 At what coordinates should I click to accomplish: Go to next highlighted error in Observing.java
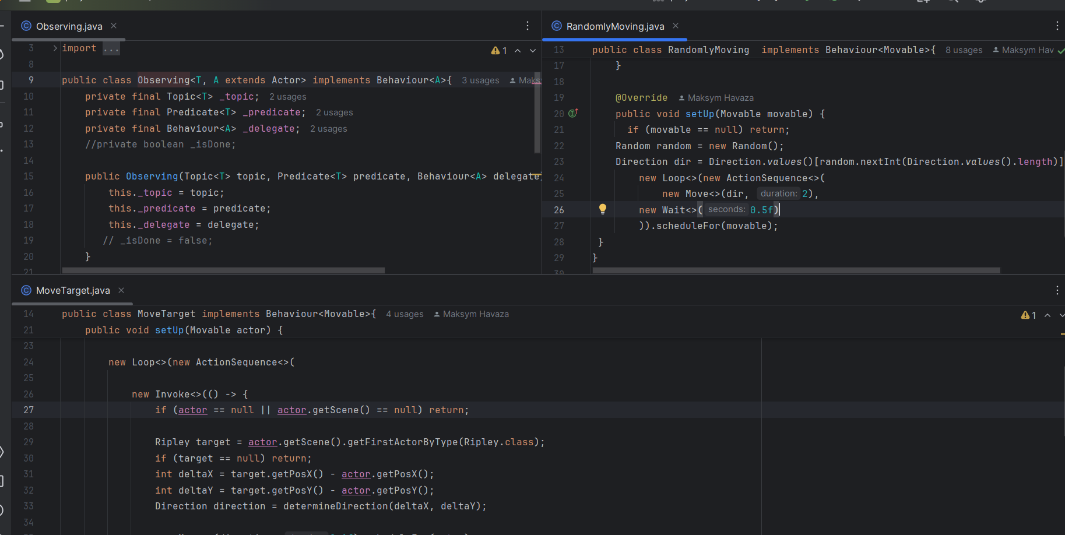click(x=533, y=51)
